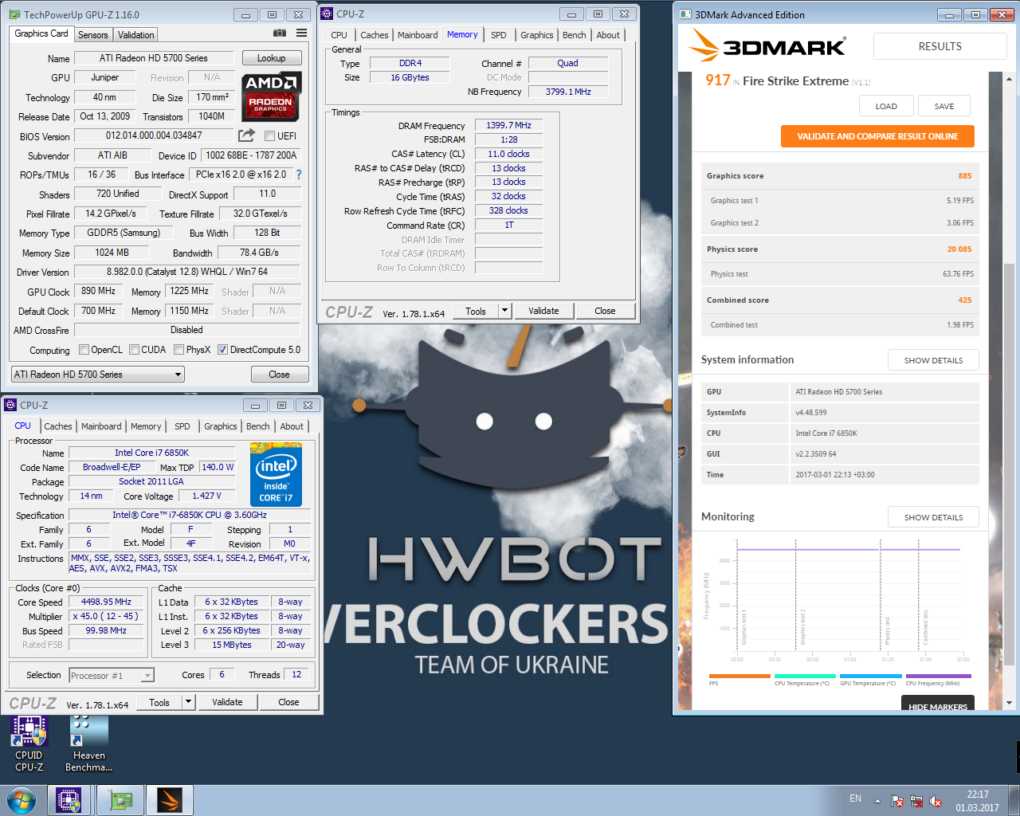
Task: Click LOAD button in 3DMark
Action: point(886,106)
